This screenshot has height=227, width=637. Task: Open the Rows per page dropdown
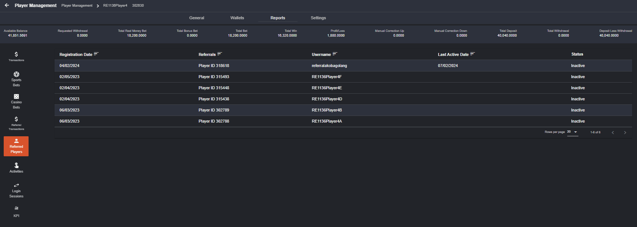[x=572, y=132]
